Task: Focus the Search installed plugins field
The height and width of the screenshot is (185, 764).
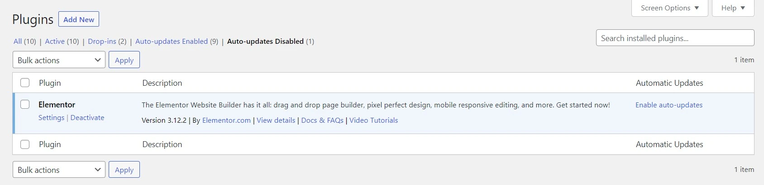Action: coord(675,38)
